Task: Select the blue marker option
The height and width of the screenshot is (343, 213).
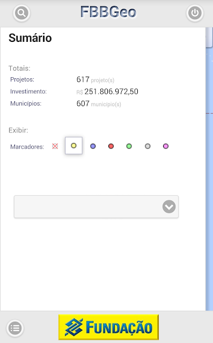Action: click(x=93, y=146)
